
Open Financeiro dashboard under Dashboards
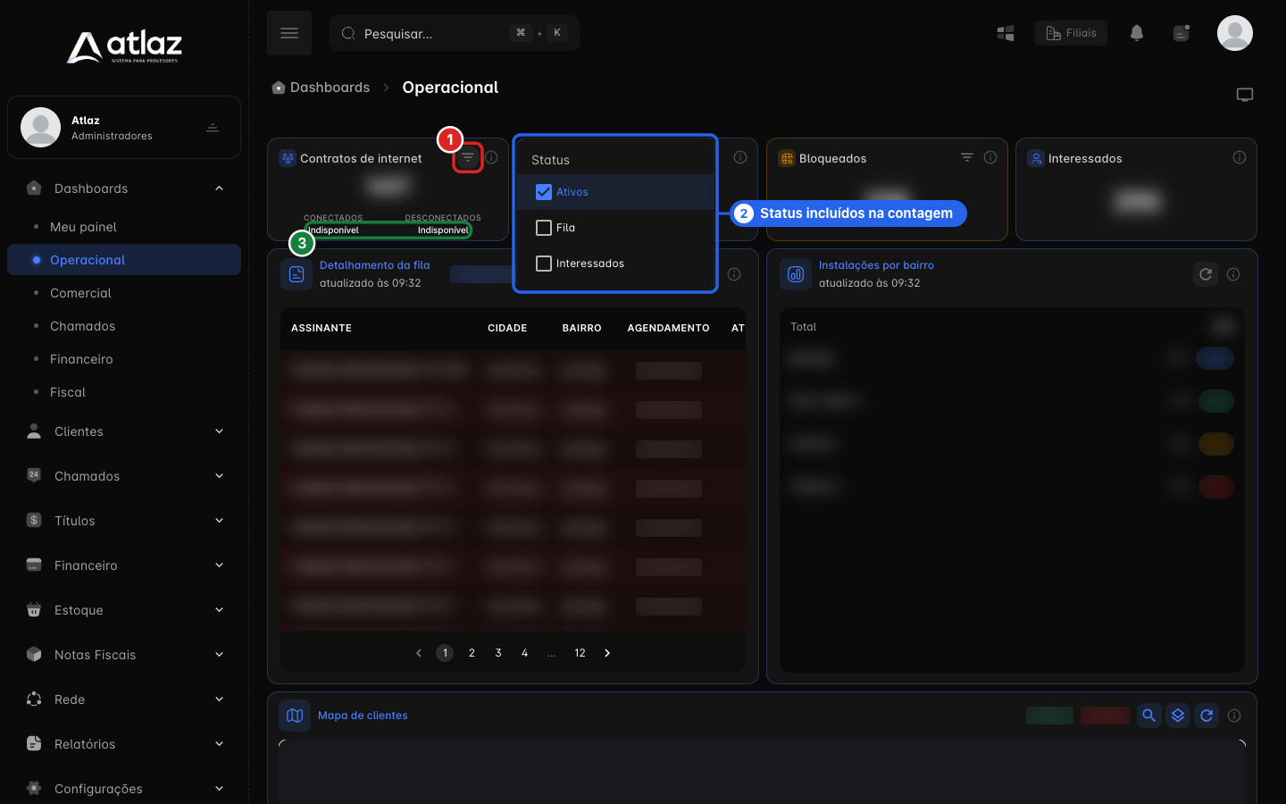(81, 359)
